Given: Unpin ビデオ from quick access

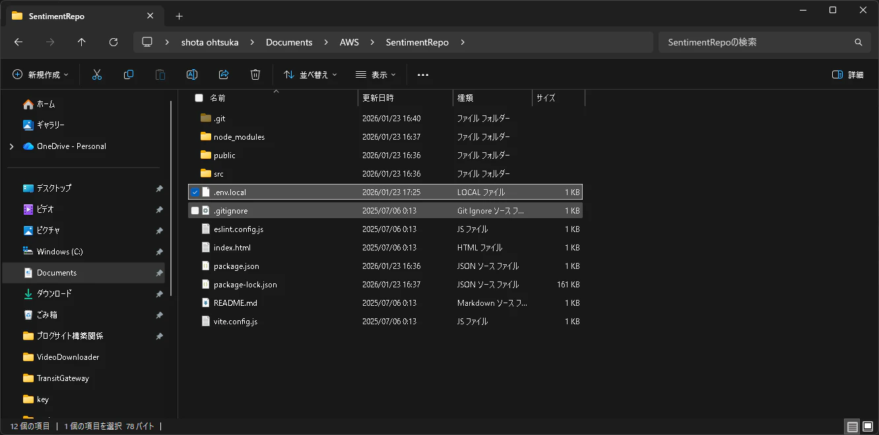Looking at the screenshot, I should [x=159, y=210].
